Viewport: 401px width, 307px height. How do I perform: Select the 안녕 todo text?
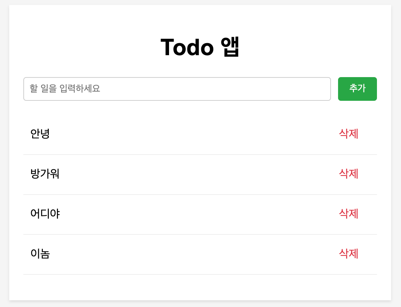[40, 134]
